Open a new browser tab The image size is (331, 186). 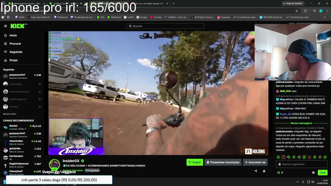coord(173,4)
